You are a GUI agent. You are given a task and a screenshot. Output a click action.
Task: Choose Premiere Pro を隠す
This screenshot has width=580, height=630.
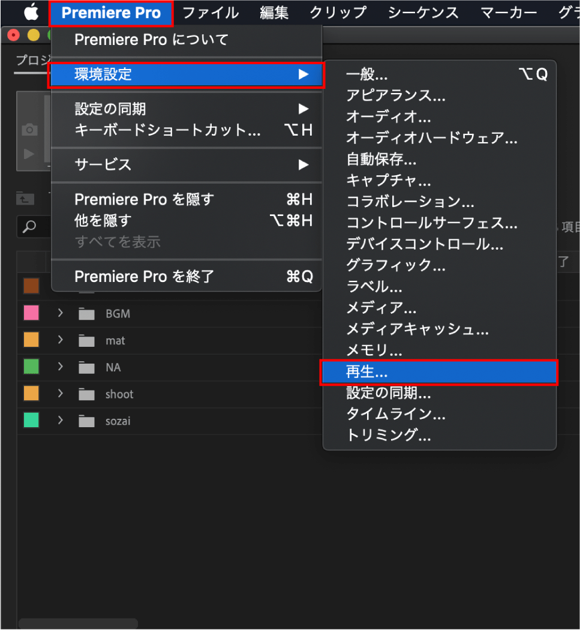[x=187, y=199]
